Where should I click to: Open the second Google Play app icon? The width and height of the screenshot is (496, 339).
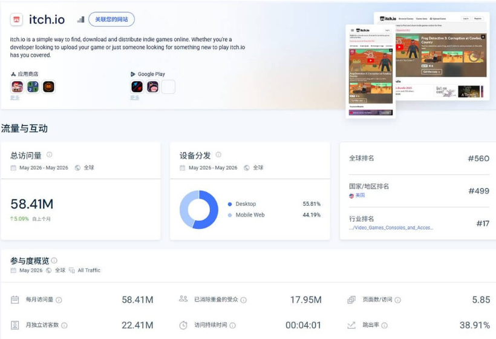153,87
